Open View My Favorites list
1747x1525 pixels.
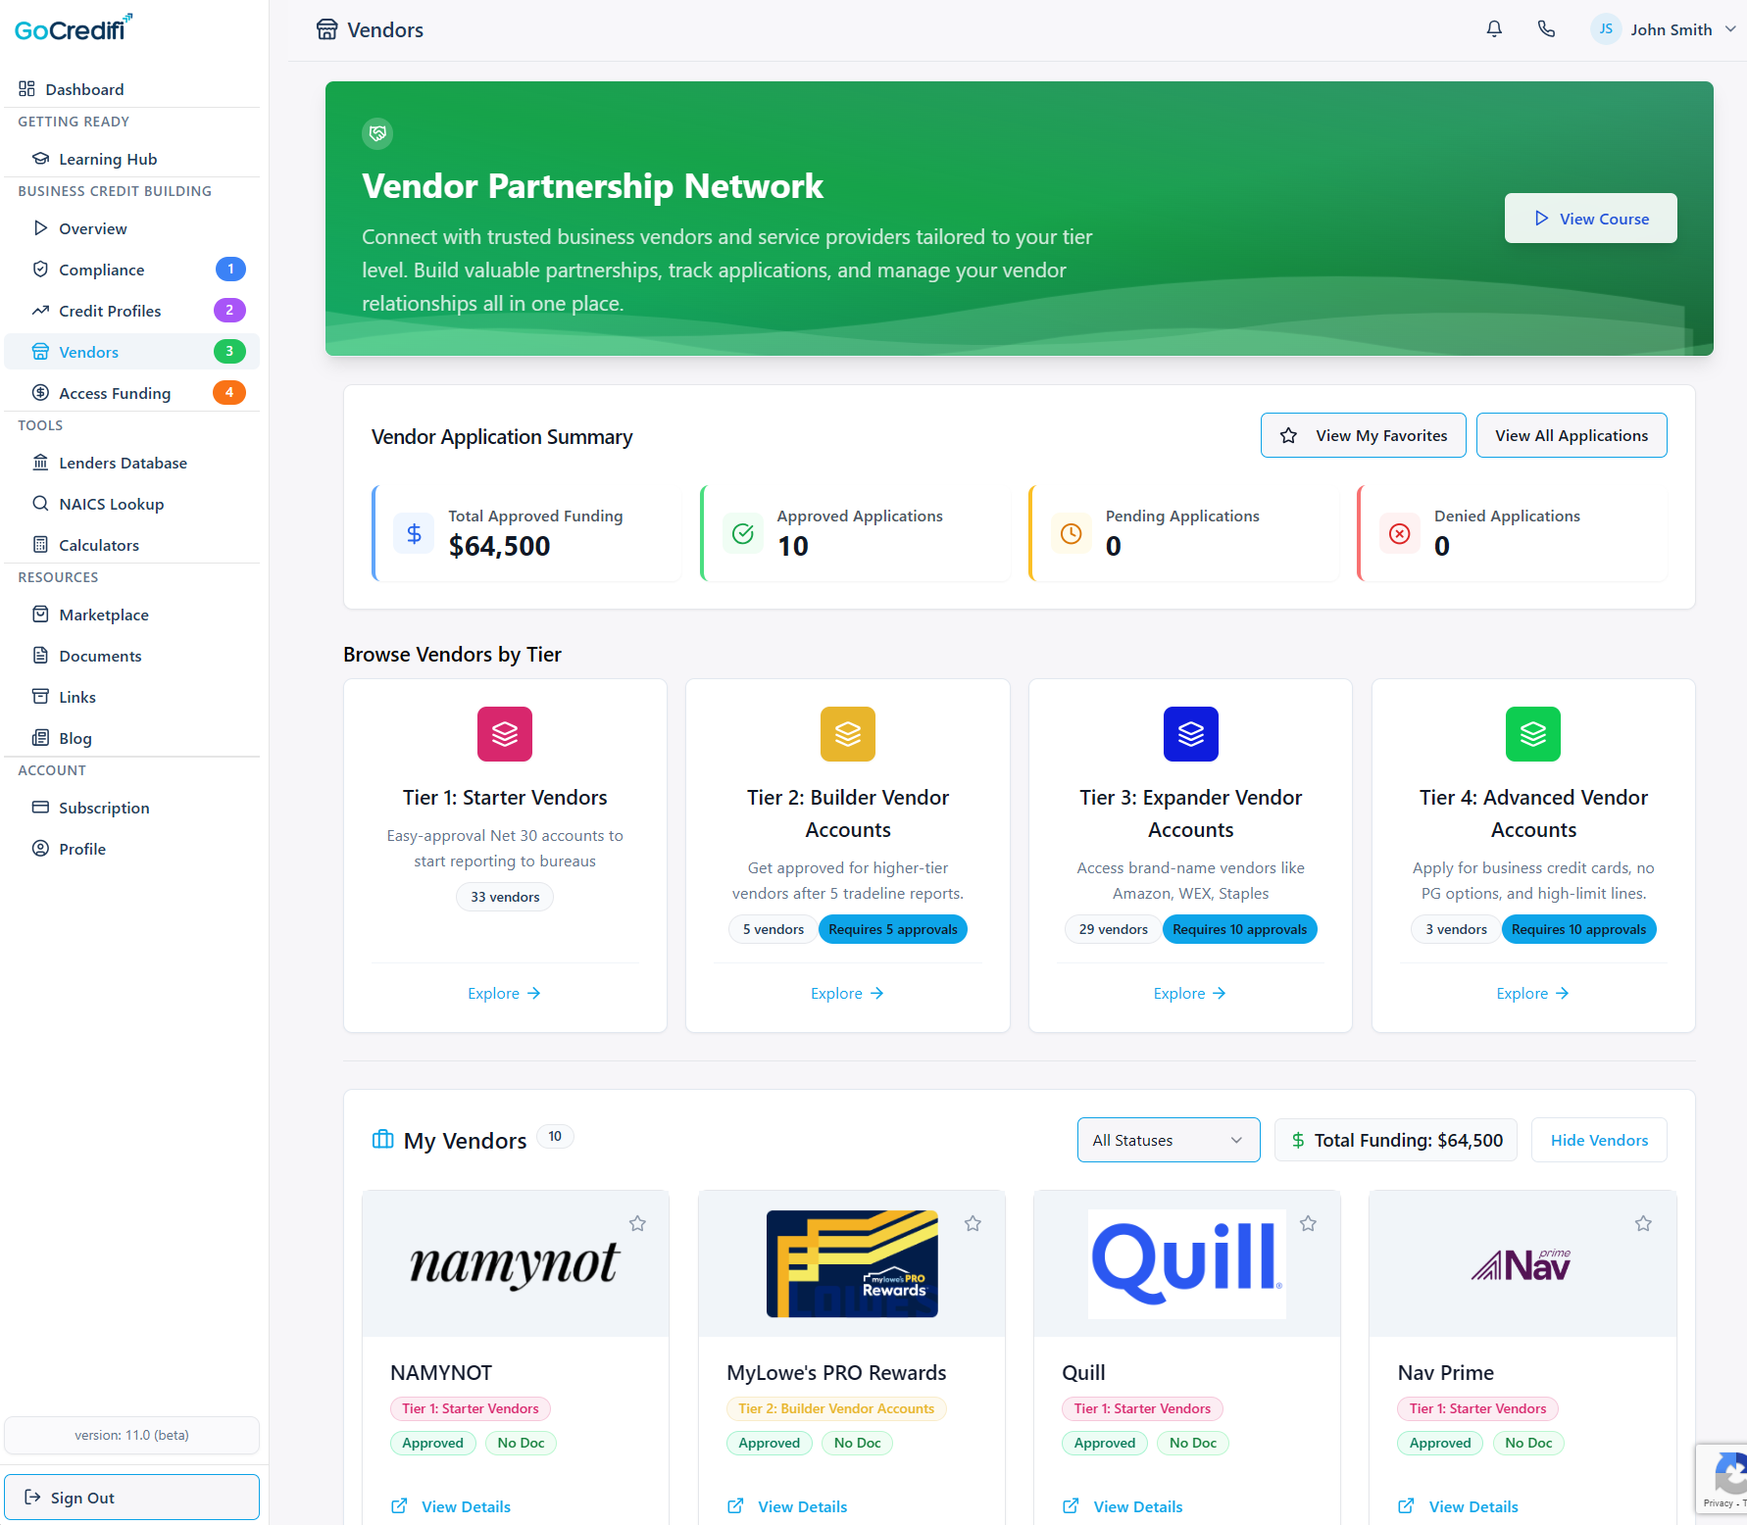pos(1363,434)
